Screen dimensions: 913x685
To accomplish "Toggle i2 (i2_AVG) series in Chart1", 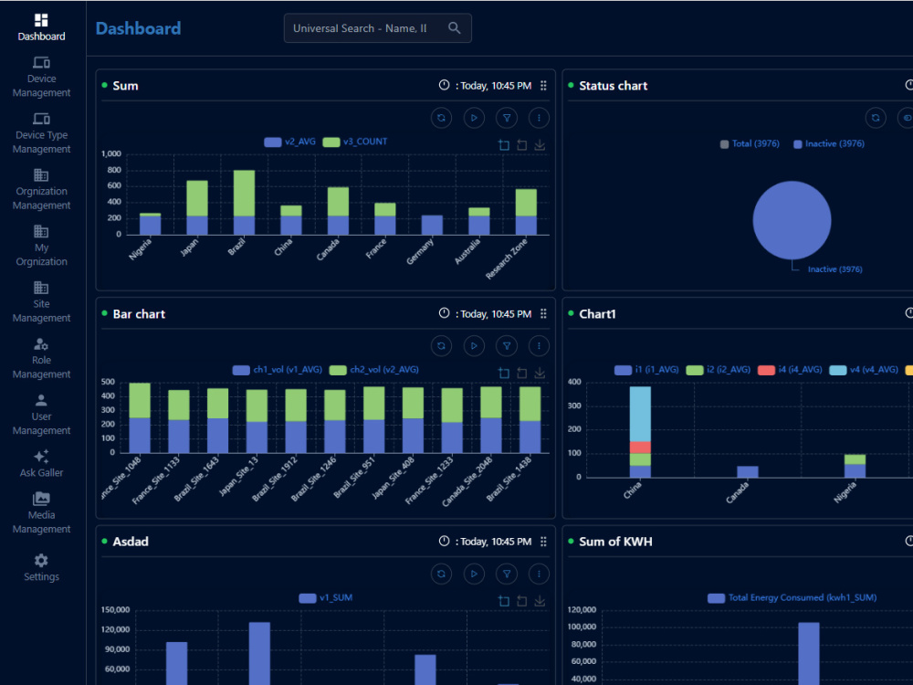I will 719,370.
